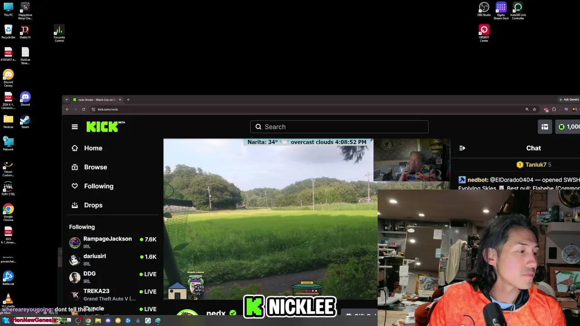The image size is (580, 326).
Task: Click the Google Chrome desktop icon
Action: (8, 213)
